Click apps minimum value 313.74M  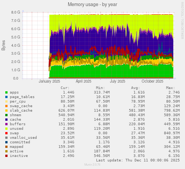pyautogui.click(x=102, y=92)
